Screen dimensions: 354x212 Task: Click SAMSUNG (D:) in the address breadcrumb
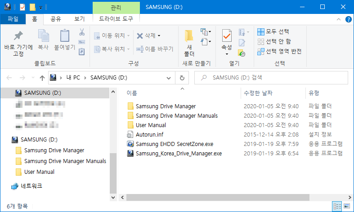[x=108, y=78]
